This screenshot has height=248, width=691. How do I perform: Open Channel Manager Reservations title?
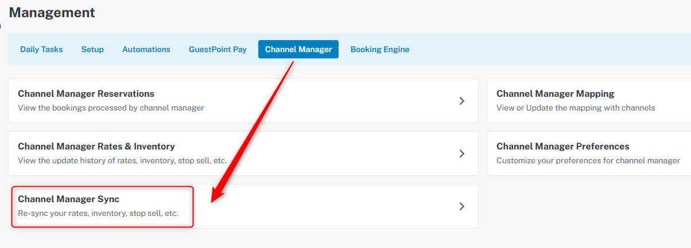pyautogui.click(x=86, y=93)
